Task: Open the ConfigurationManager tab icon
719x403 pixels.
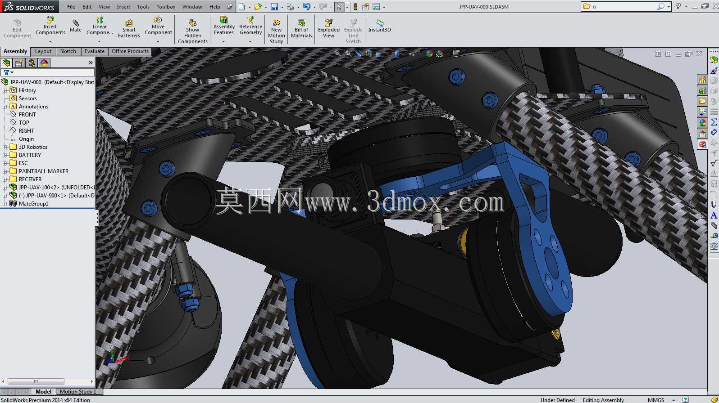Action: 32,63
